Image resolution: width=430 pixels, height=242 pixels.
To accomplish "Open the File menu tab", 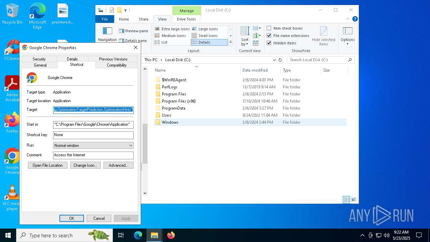I will 105,19.
